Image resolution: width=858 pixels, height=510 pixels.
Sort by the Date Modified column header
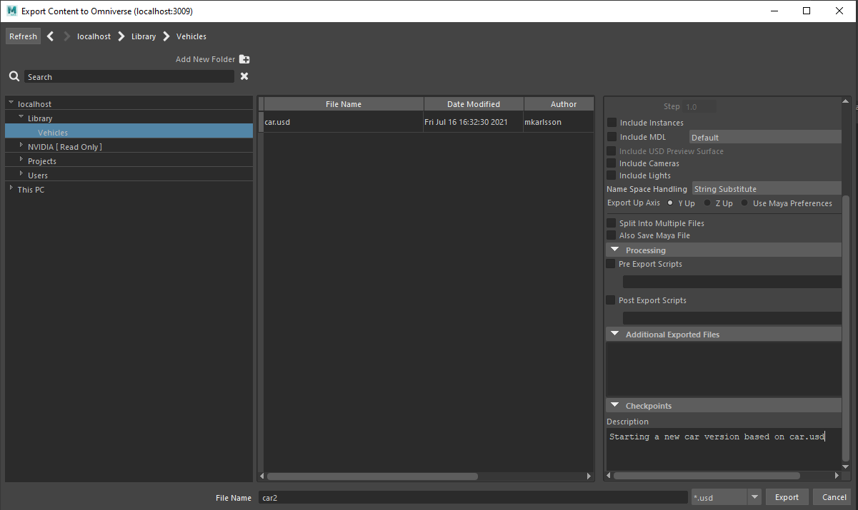474,104
